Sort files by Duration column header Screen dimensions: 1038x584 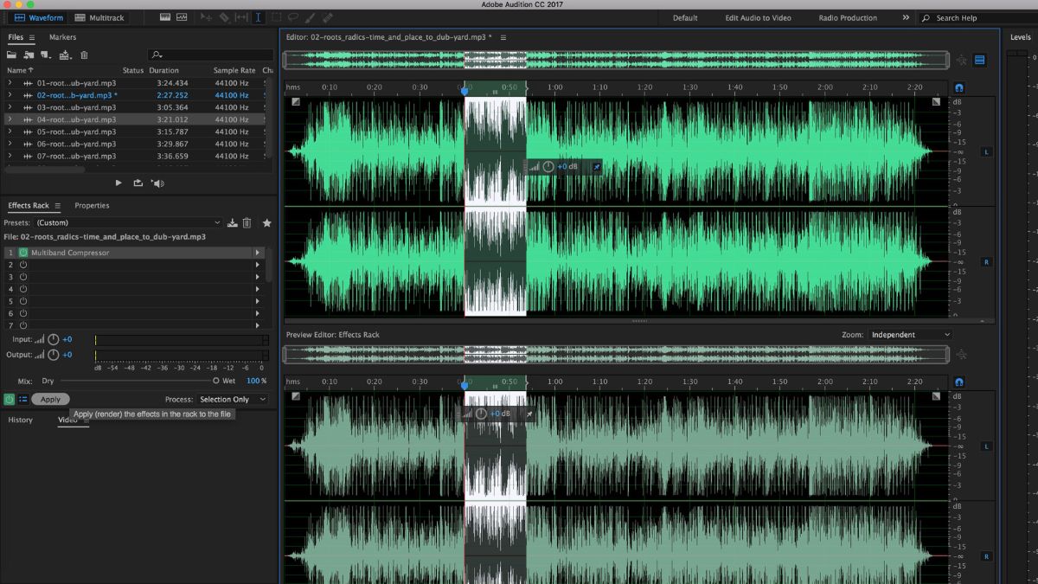tap(164, 70)
